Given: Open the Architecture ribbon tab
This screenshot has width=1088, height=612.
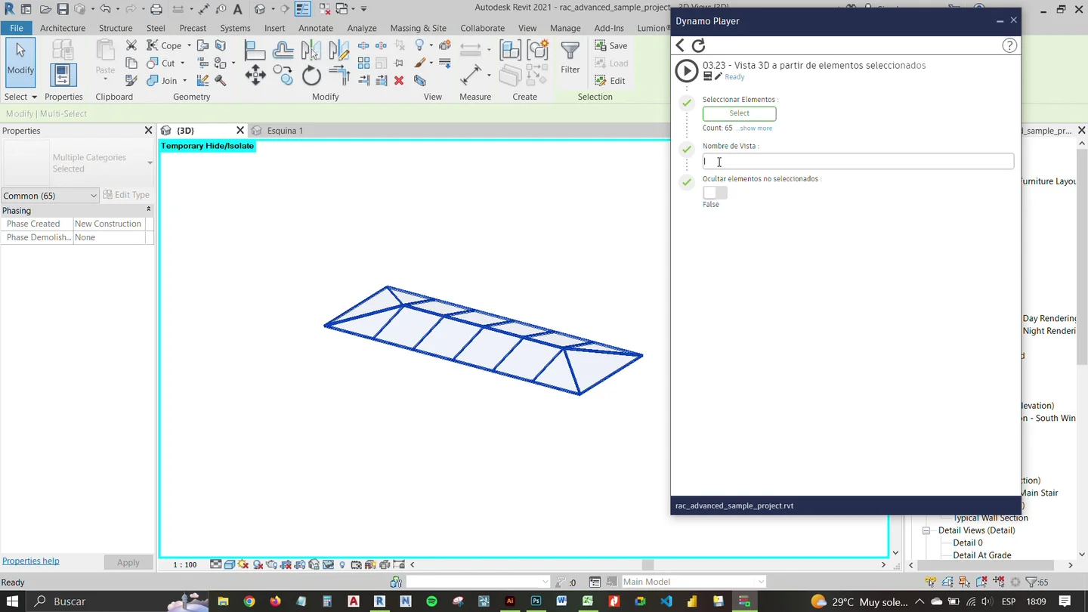Looking at the screenshot, I should pyautogui.click(x=63, y=28).
